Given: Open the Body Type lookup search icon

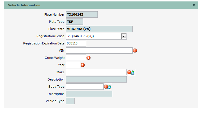Looking at the screenshot, I should [x=109, y=87].
